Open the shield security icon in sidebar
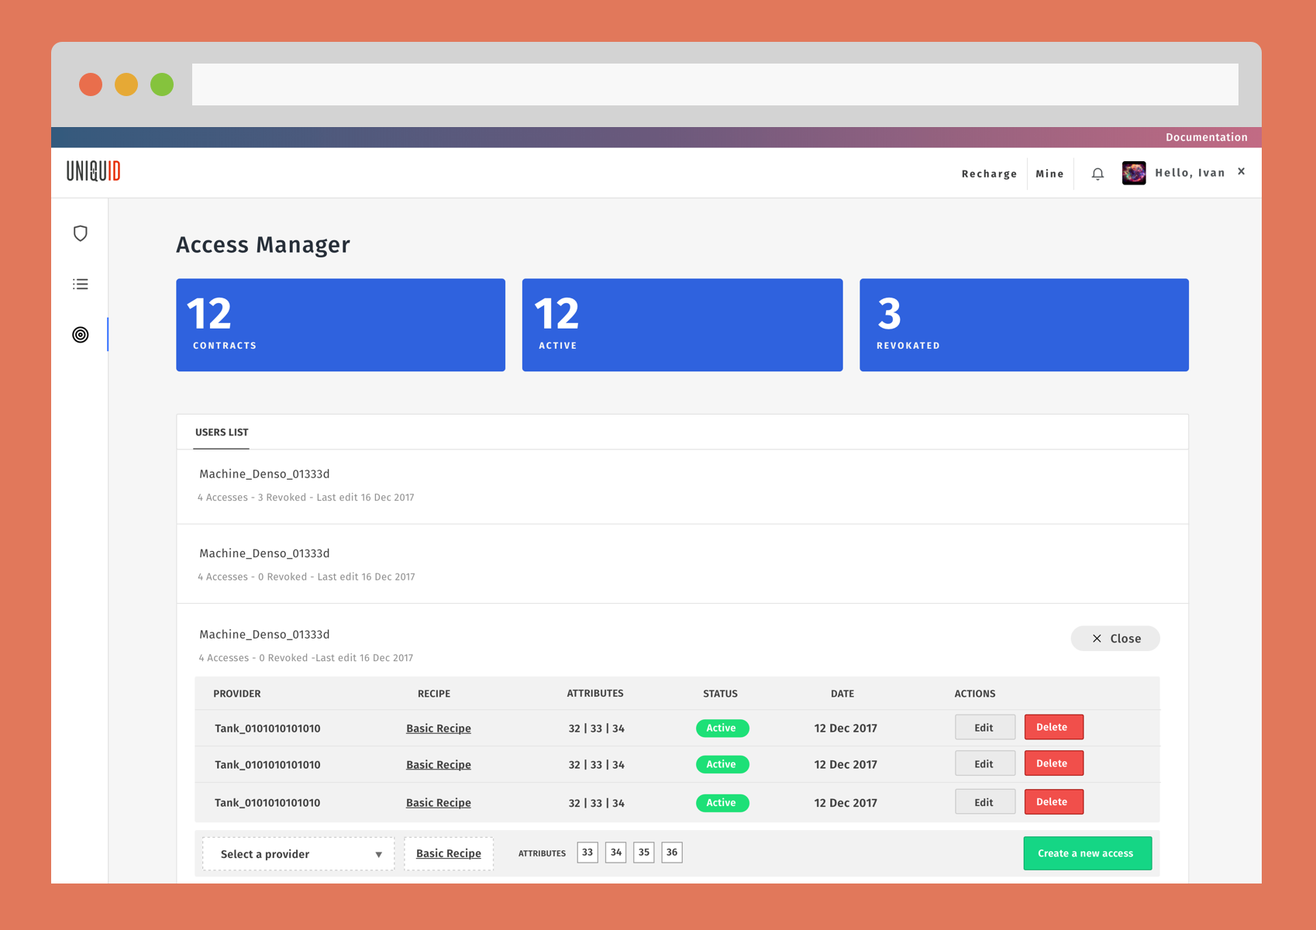 pos(81,233)
